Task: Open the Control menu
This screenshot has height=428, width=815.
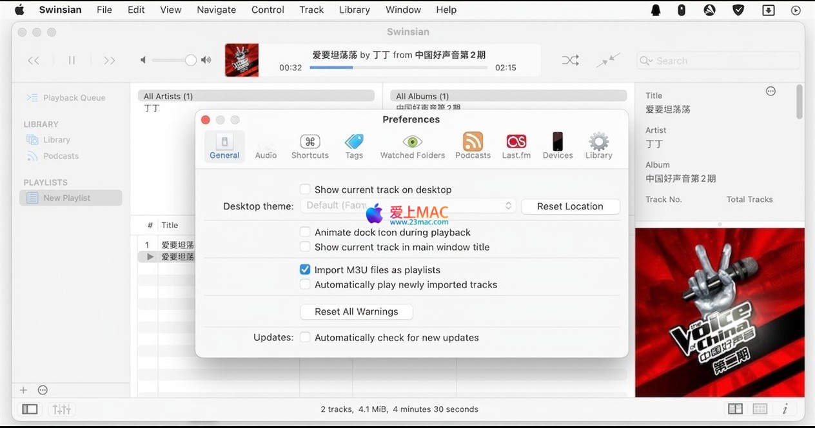Action: (x=268, y=10)
